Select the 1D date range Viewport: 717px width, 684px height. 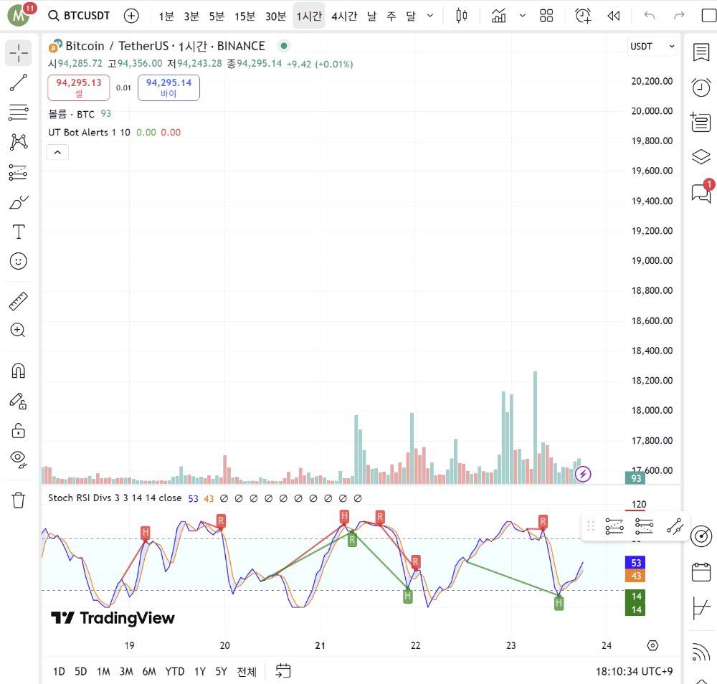[59, 671]
